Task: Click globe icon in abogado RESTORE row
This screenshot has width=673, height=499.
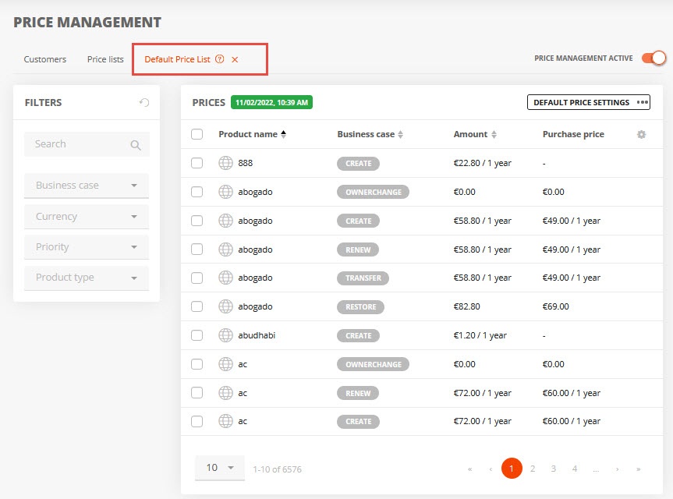Action: [225, 306]
